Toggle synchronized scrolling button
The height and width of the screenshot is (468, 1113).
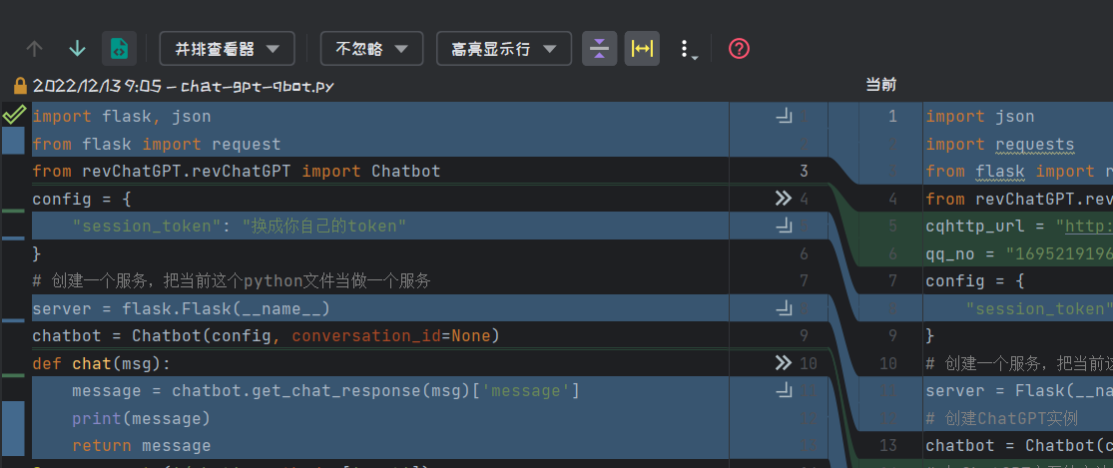[642, 48]
